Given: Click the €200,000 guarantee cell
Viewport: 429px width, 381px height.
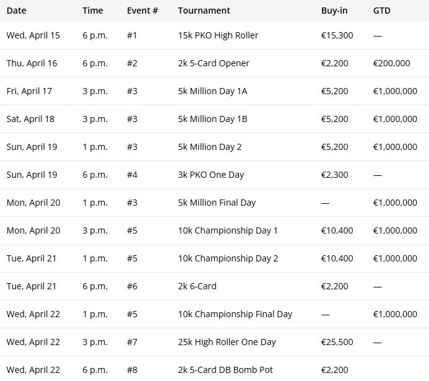Looking at the screenshot, I should point(392,63).
